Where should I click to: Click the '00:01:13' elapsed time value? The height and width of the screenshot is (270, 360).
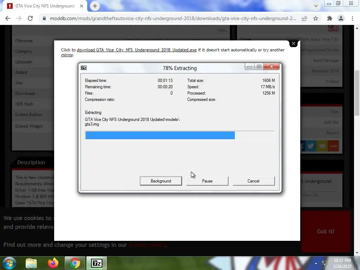165,81
